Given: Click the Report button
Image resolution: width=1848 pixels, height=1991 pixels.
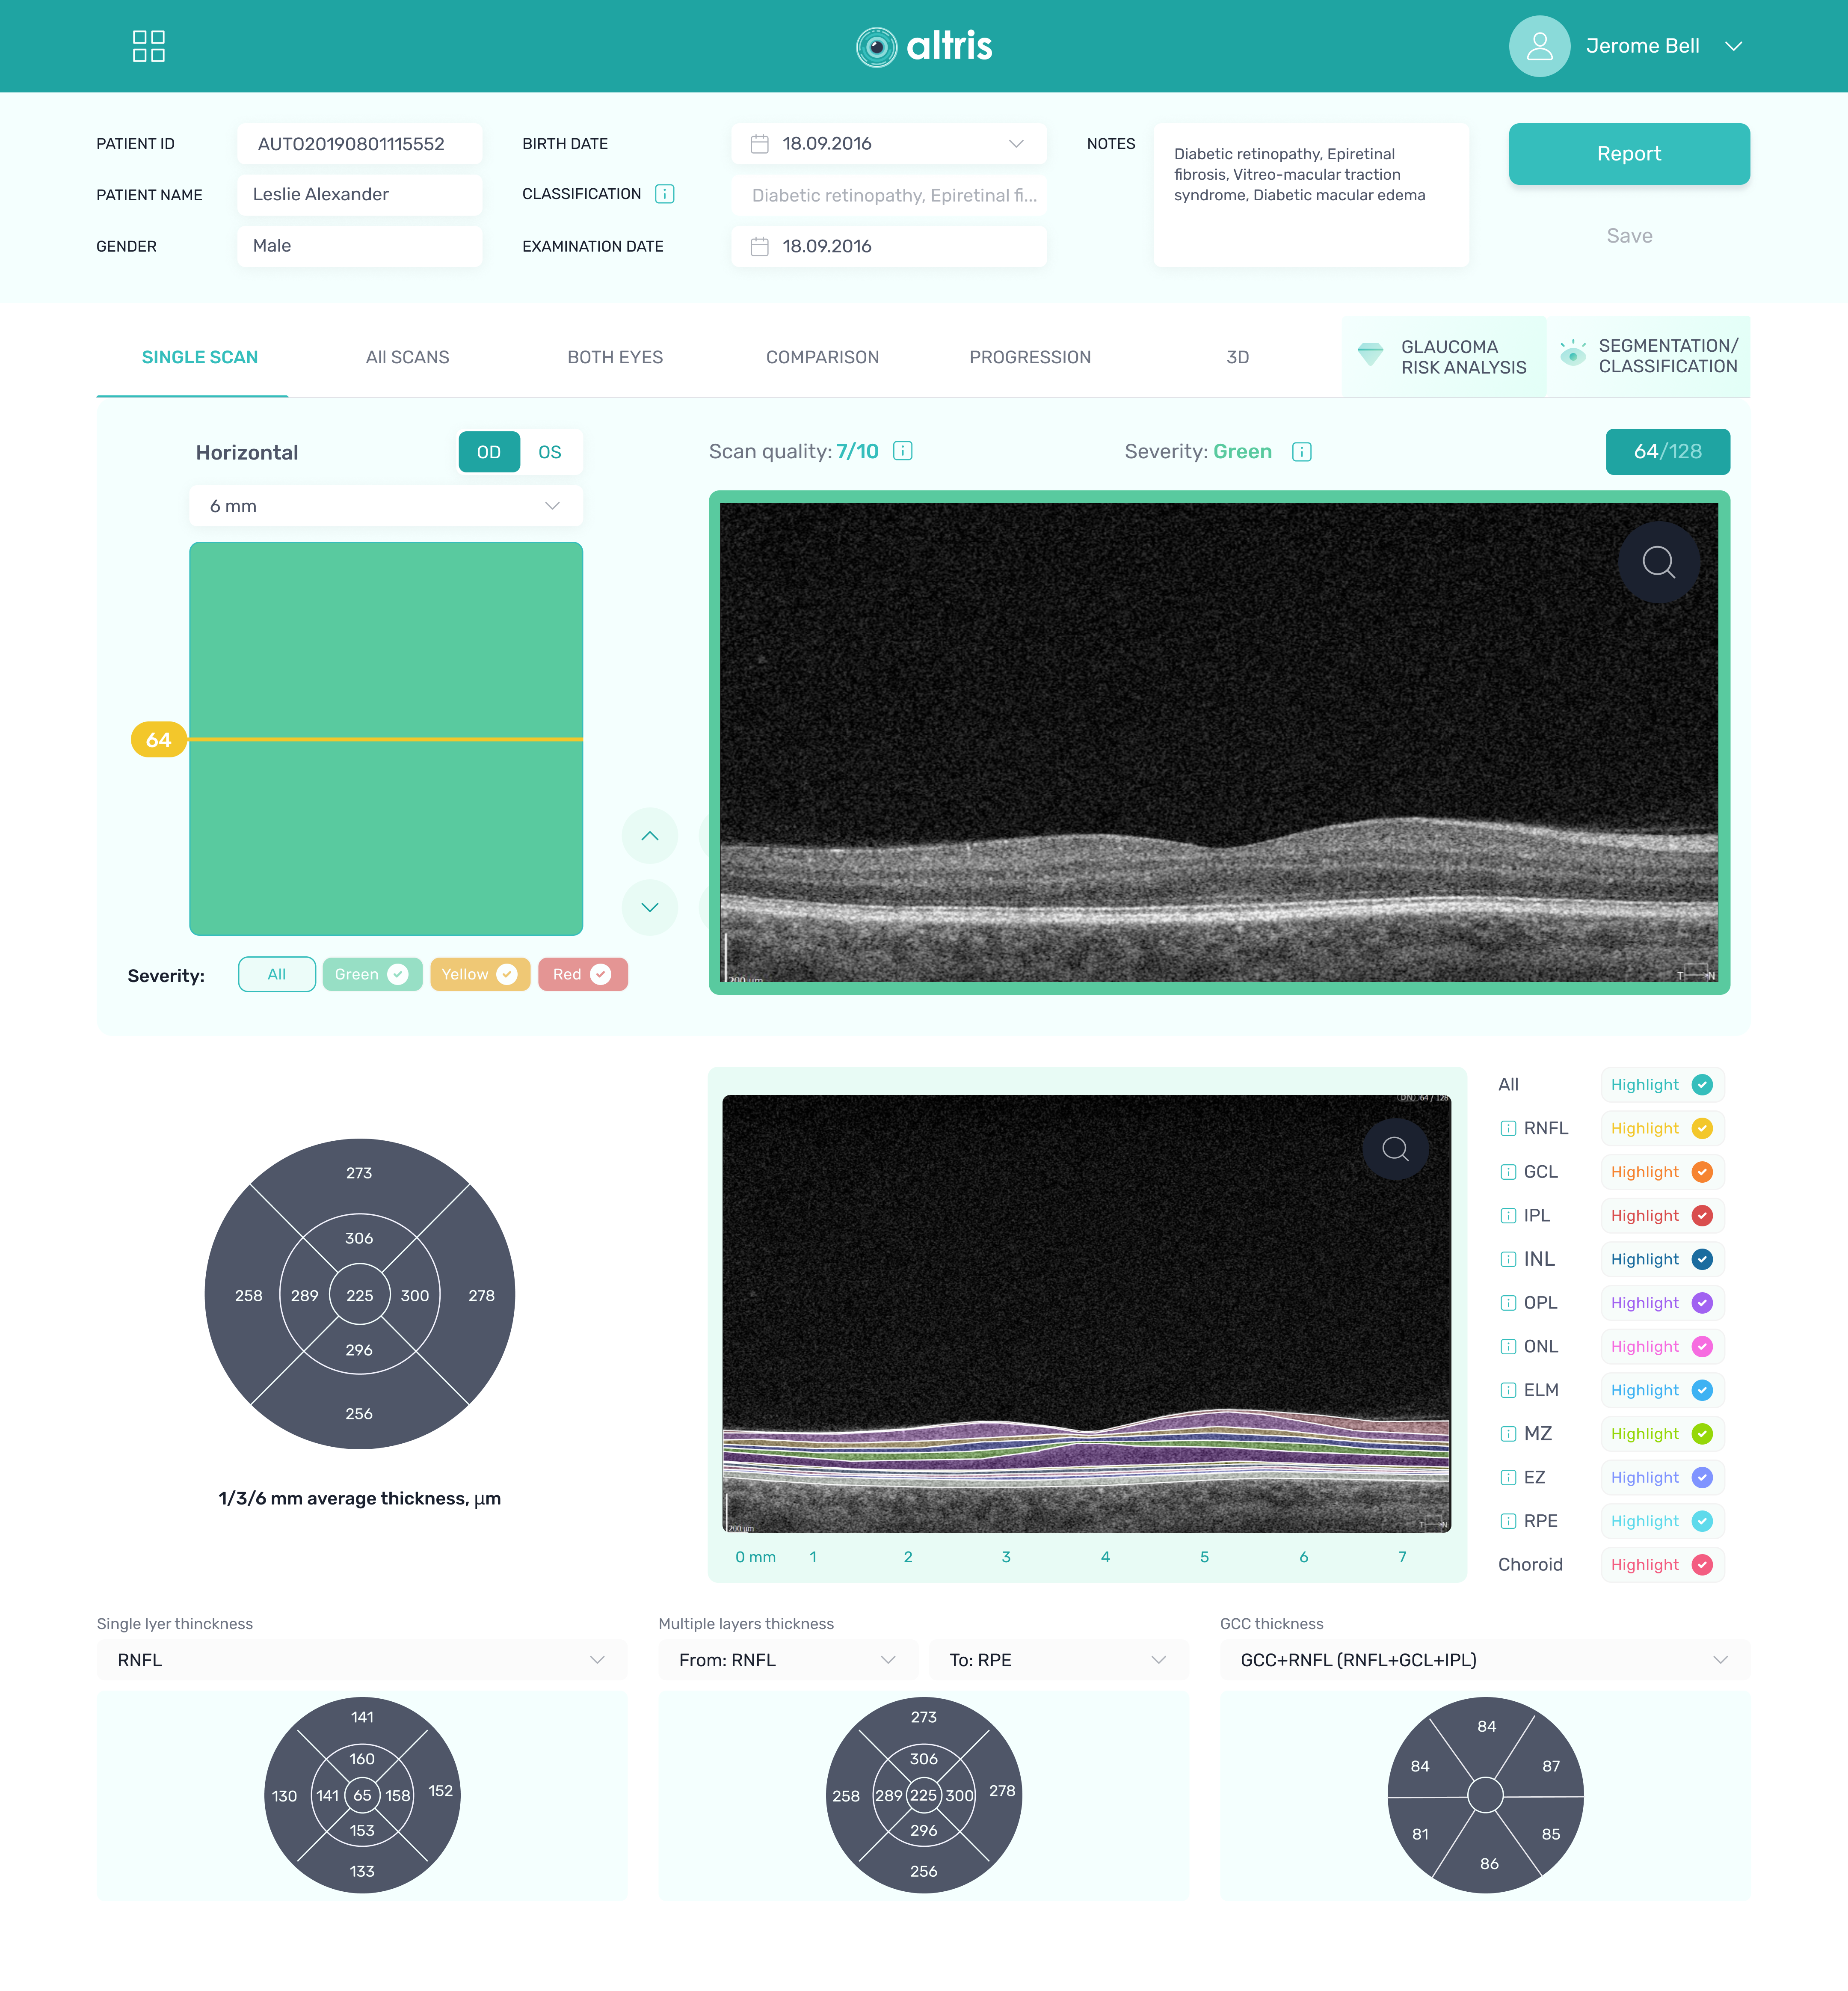Looking at the screenshot, I should point(1628,154).
